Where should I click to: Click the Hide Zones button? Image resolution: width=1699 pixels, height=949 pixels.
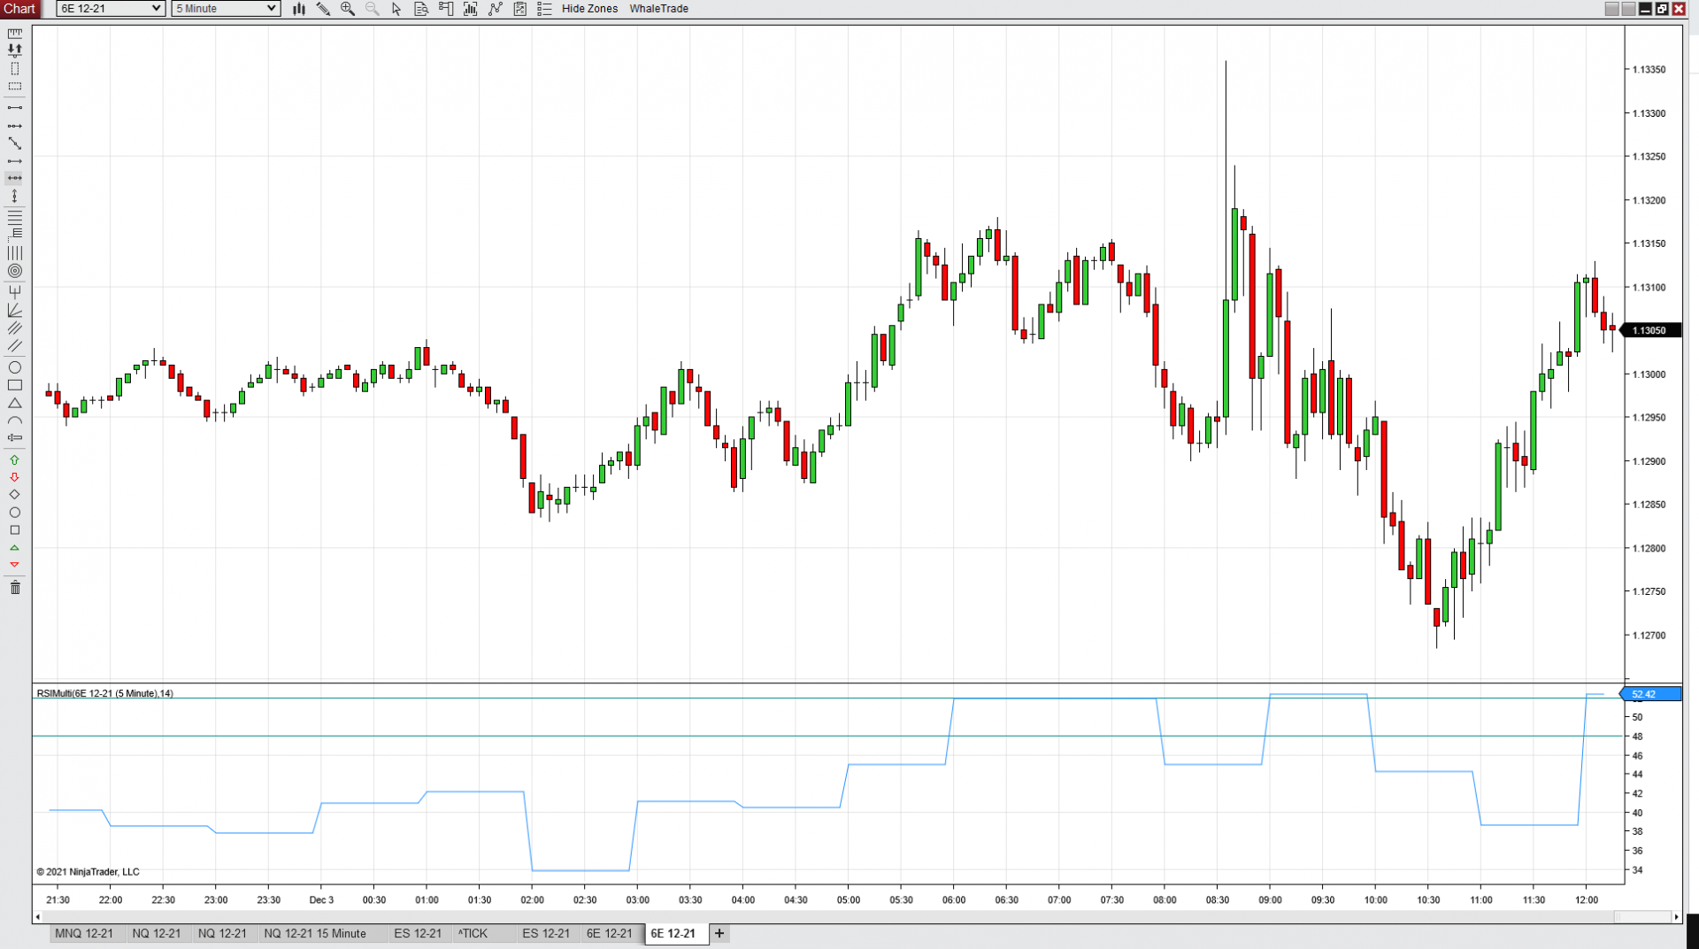click(590, 9)
